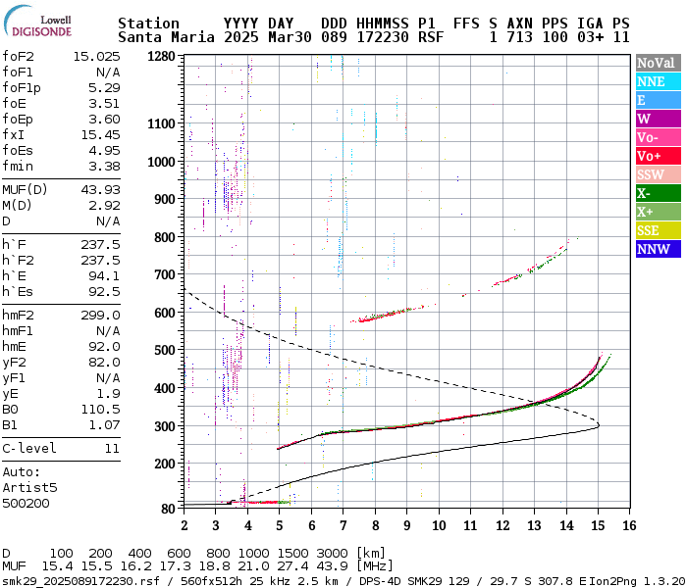The width and height of the screenshot is (687, 588).
Task: Select the hmE value 92.0
Action: (x=104, y=347)
